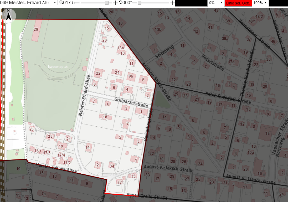Viewport: 288px width, 202px height.
Task: Click the zoom slider handle
Action: (106, 3)
